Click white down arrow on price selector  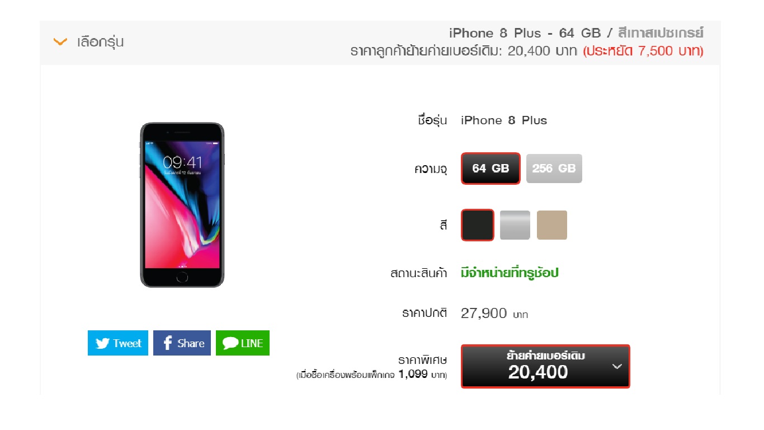point(617,367)
